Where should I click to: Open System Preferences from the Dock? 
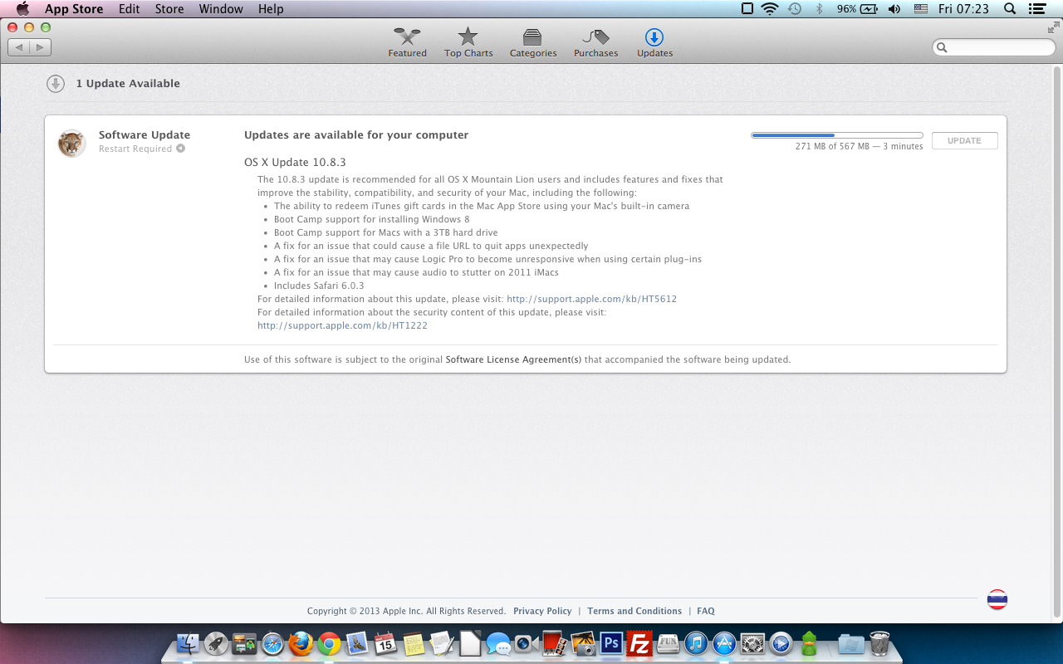click(752, 643)
